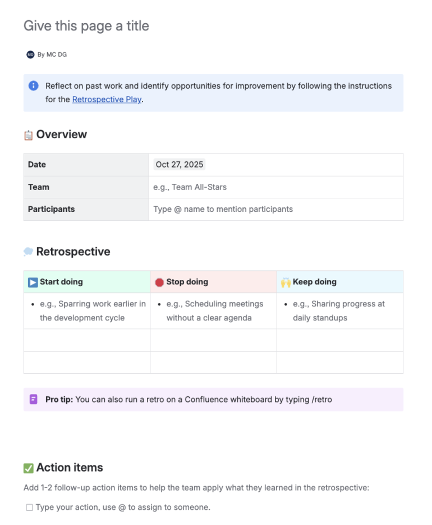Click the scheduling meetings example bullet
Image resolution: width=432 pixels, height=525 pixels.
215,311
